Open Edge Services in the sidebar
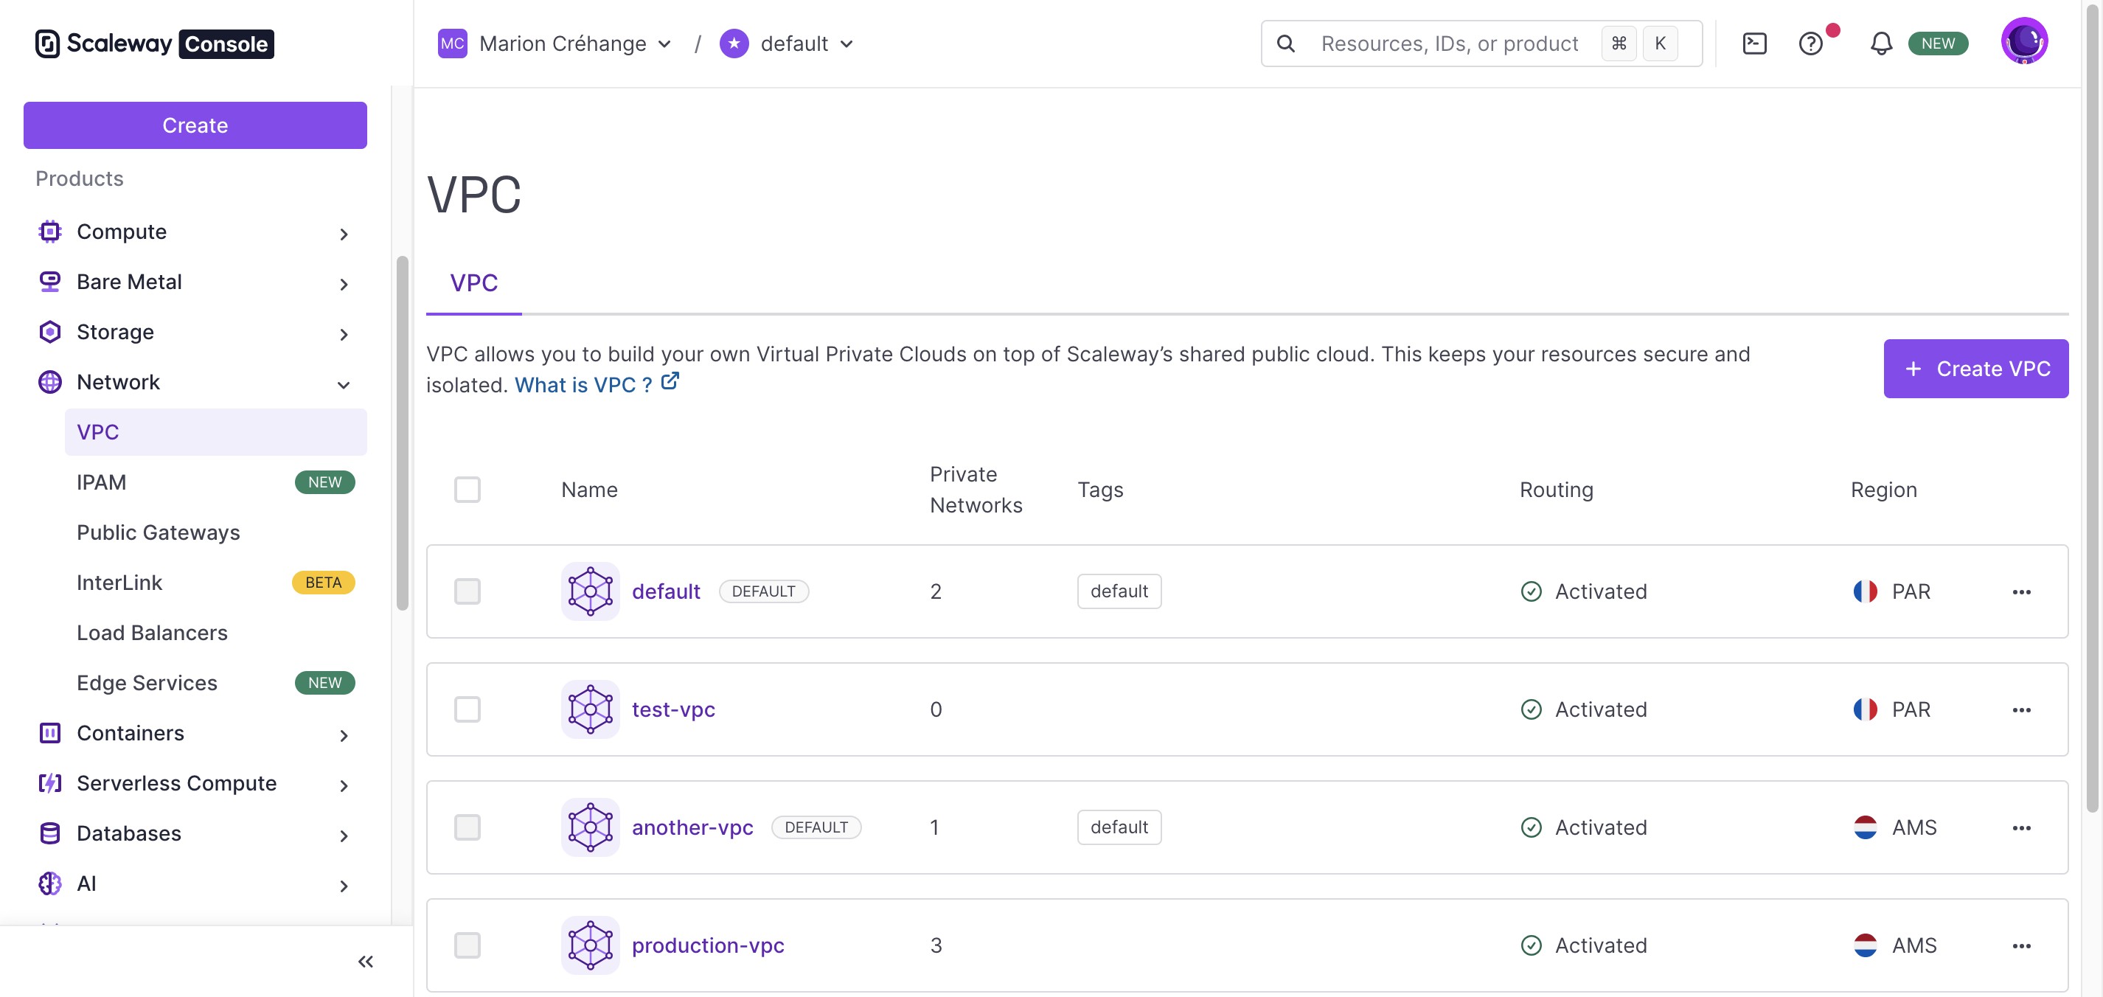Image resolution: width=2103 pixels, height=997 pixels. (215, 683)
